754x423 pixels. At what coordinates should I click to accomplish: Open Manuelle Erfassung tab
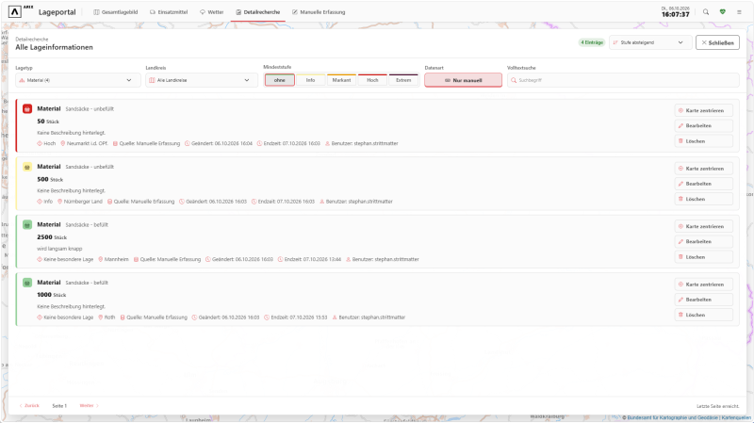coord(319,12)
